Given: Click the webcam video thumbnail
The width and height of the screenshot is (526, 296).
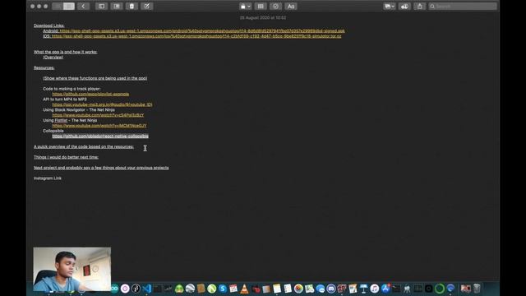Looking at the screenshot, I should (x=72, y=269).
